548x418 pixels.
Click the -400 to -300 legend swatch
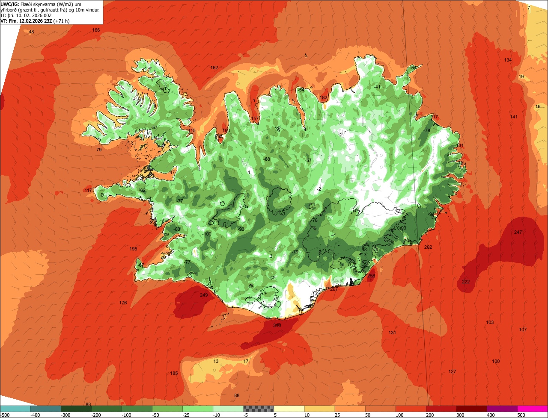45,409
